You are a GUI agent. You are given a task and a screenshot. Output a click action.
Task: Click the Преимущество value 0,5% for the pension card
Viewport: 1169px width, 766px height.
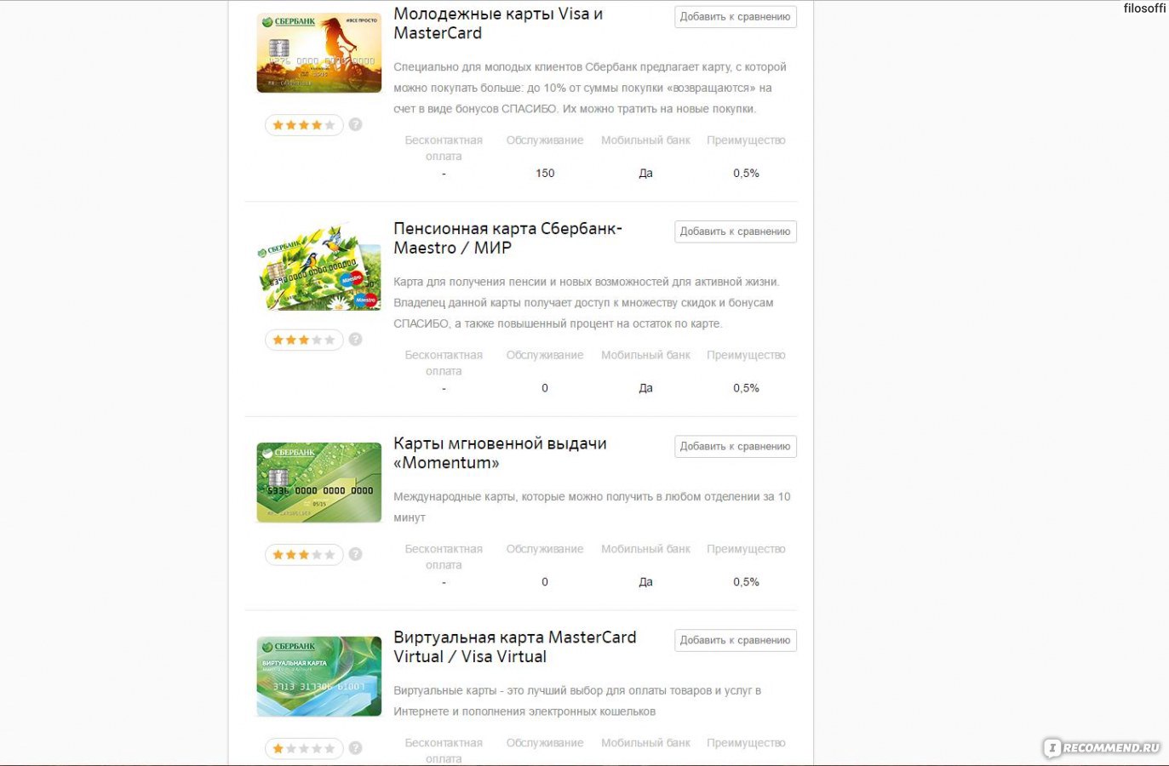746,388
